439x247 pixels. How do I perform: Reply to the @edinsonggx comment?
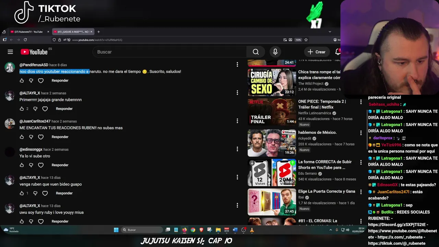pos(60,165)
